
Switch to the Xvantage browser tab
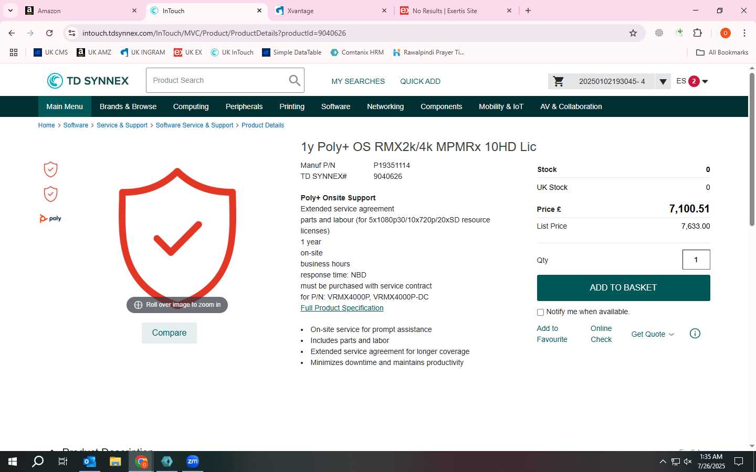tap(331, 10)
